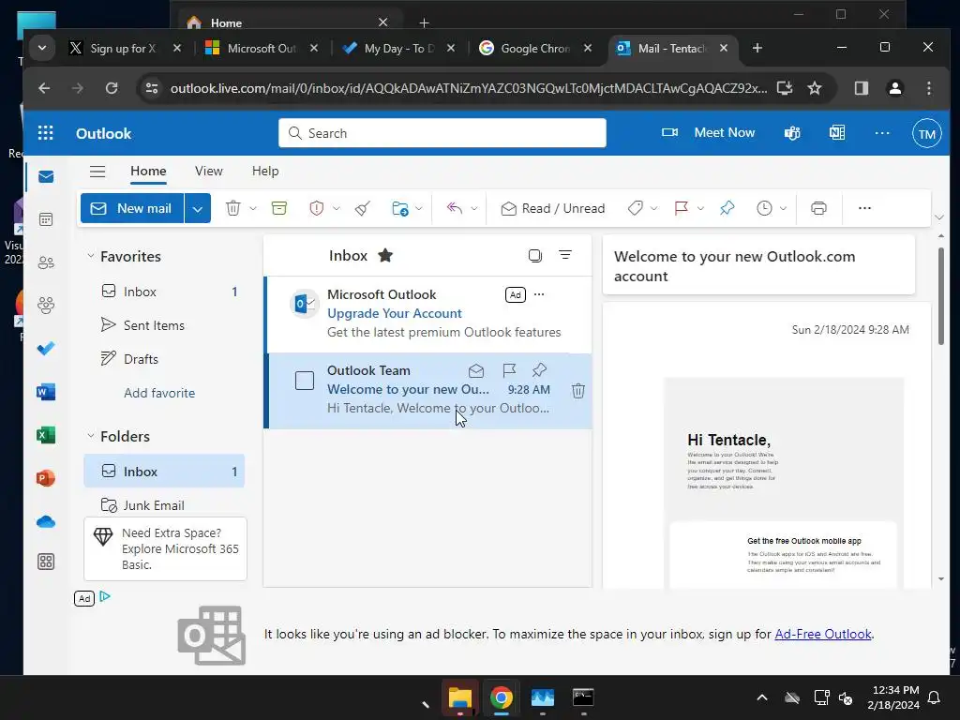Image resolution: width=960 pixels, height=720 pixels.
Task: Switch to the Home ribbon tab
Action: pos(148,171)
